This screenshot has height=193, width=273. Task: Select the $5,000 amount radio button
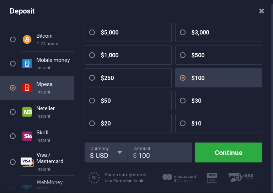92,32
